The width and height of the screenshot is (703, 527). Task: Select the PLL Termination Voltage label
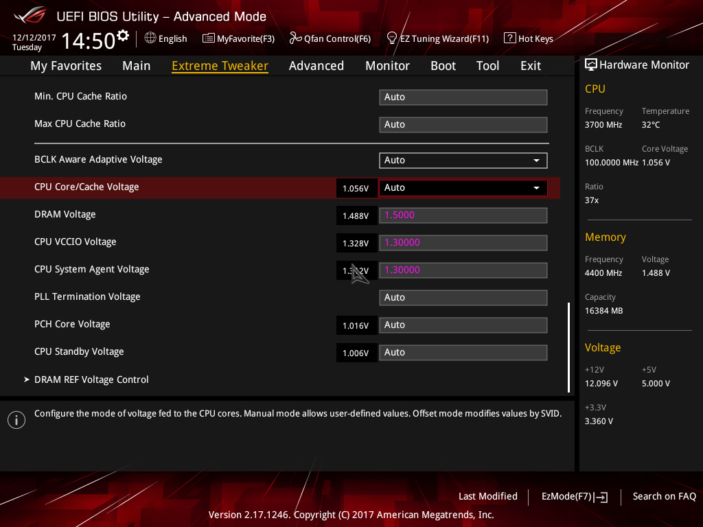pos(87,296)
